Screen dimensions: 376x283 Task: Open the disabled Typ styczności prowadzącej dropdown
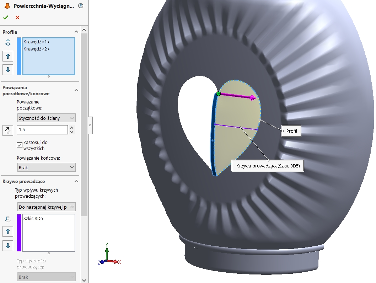pyautogui.click(x=47, y=277)
